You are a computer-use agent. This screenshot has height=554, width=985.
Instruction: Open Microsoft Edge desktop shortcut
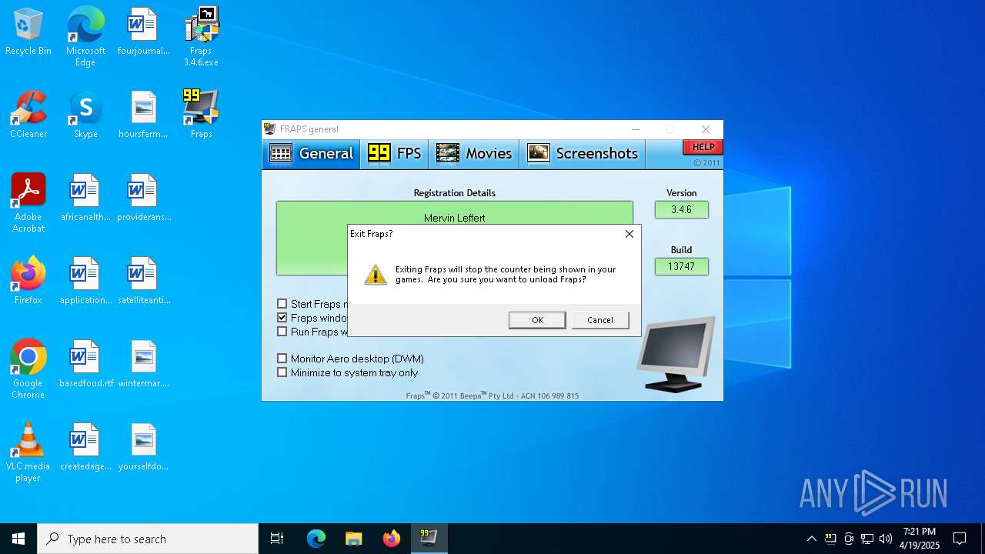tap(85, 37)
